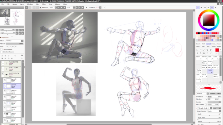
Task: Select the AirBrush tool
Action: [x=204, y=58]
